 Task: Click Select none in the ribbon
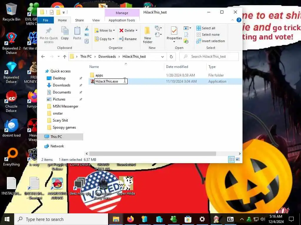pos(208,35)
